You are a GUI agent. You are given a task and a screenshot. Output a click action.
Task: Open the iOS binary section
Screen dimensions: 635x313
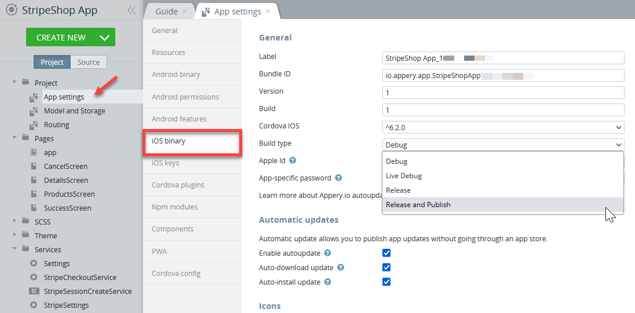(x=192, y=141)
